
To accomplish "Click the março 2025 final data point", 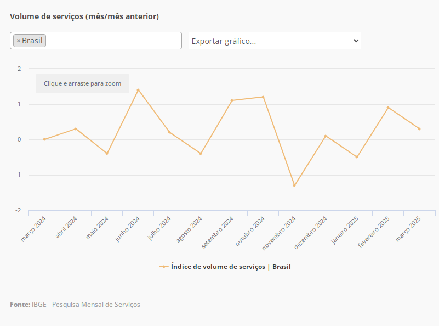I will 419,129.
